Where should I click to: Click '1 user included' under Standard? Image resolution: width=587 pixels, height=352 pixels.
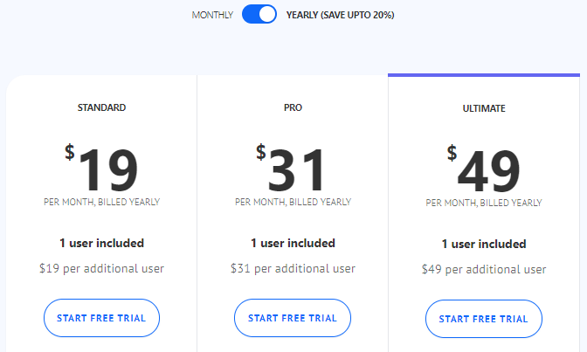[x=101, y=243]
